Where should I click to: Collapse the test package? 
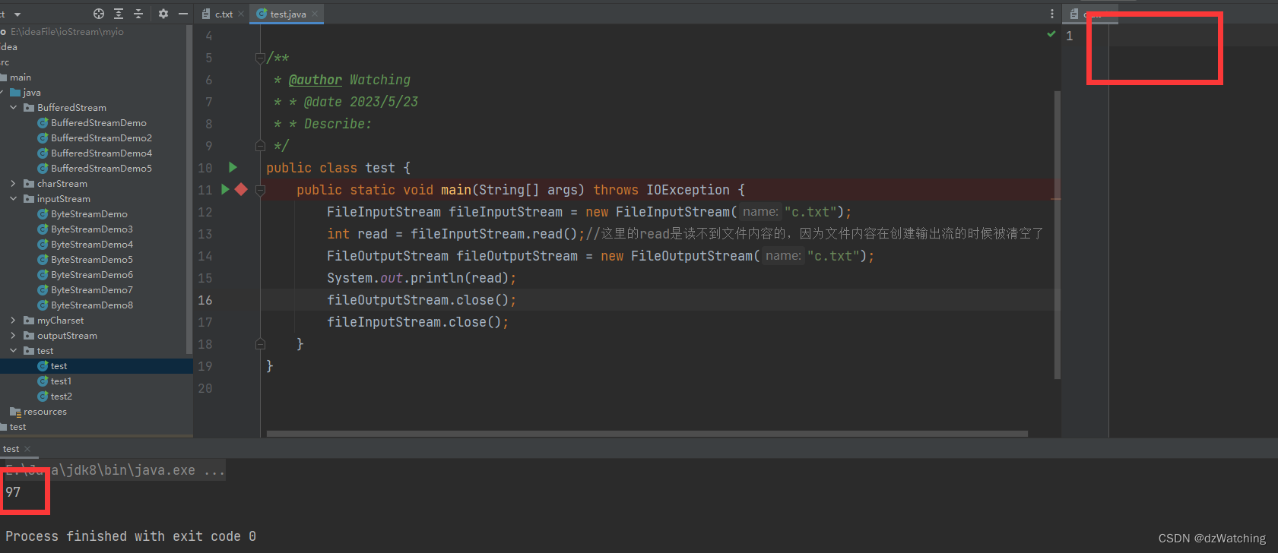[x=13, y=351]
